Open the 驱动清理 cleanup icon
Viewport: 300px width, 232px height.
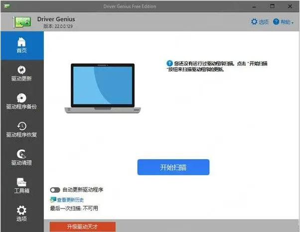coord(21,154)
